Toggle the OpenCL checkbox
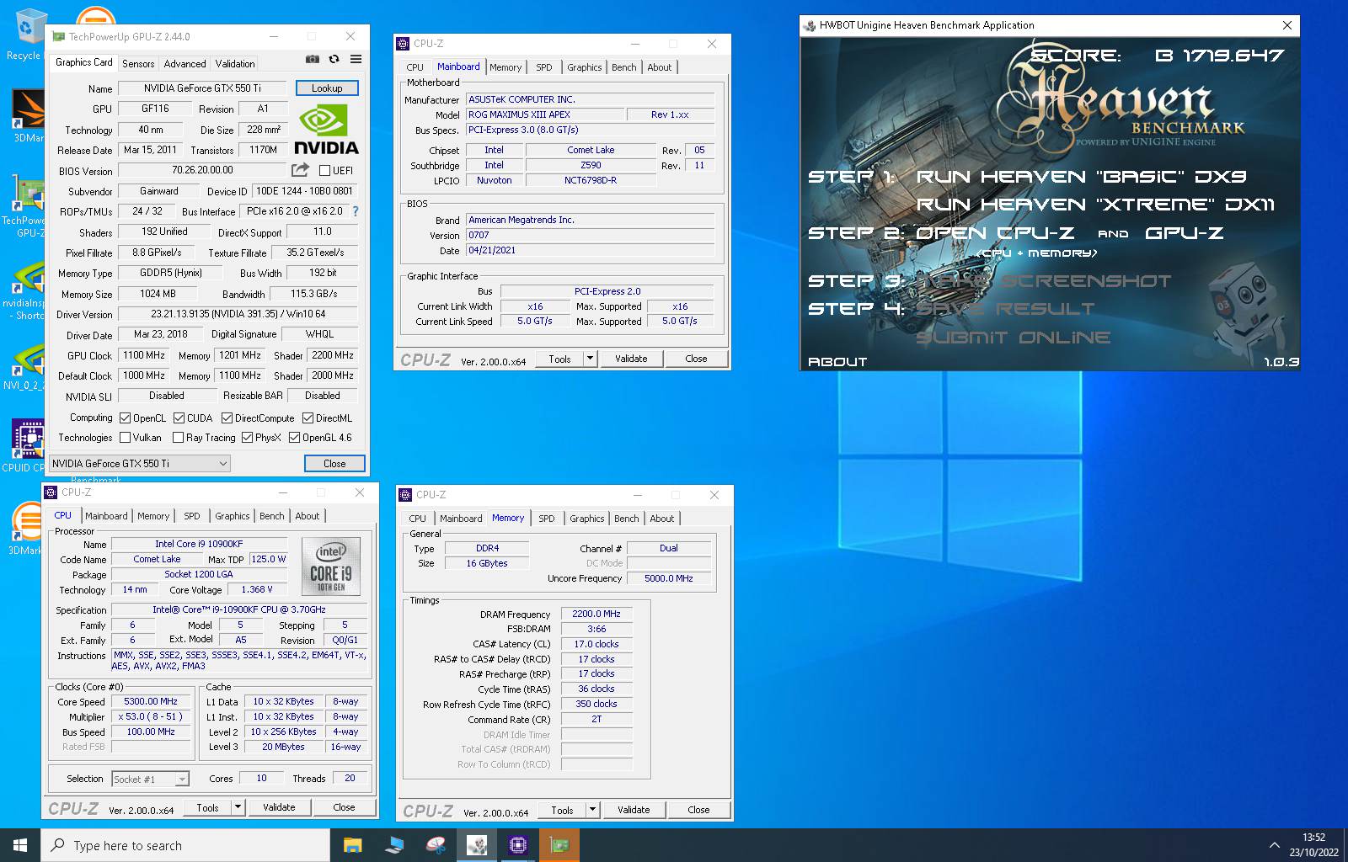The width and height of the screenshot is (1348, 862). click(125, 418)
